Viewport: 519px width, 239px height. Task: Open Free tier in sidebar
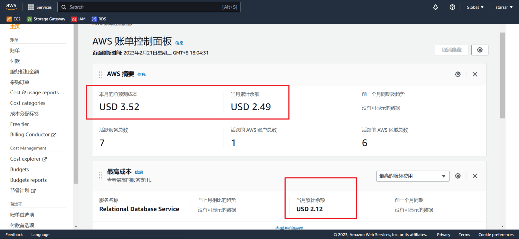(19, 124)
